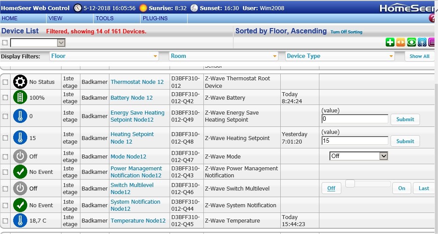
Task: Open the Temperature Node12 link
Action: pos(138,220)
